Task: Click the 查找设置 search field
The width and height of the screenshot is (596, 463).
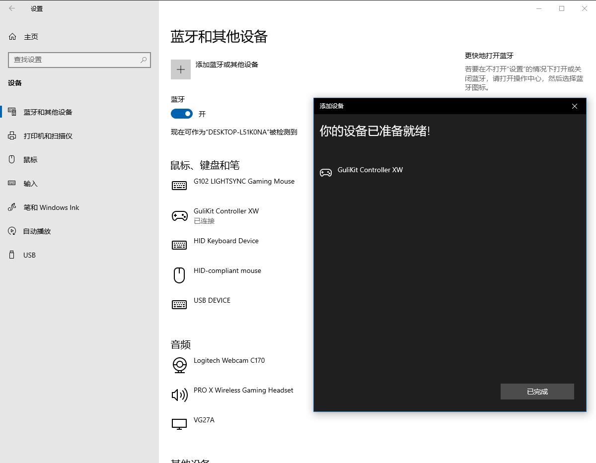Action: [79, 60]
